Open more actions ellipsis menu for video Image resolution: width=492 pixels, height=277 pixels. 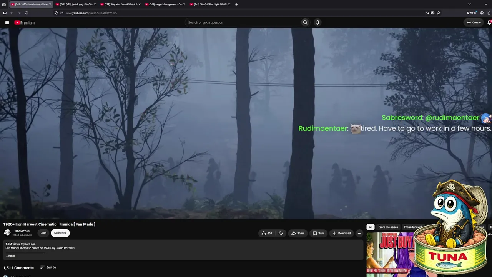[x=359, y=233]
